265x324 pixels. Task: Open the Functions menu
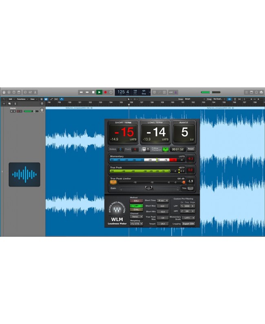point(22,99)
